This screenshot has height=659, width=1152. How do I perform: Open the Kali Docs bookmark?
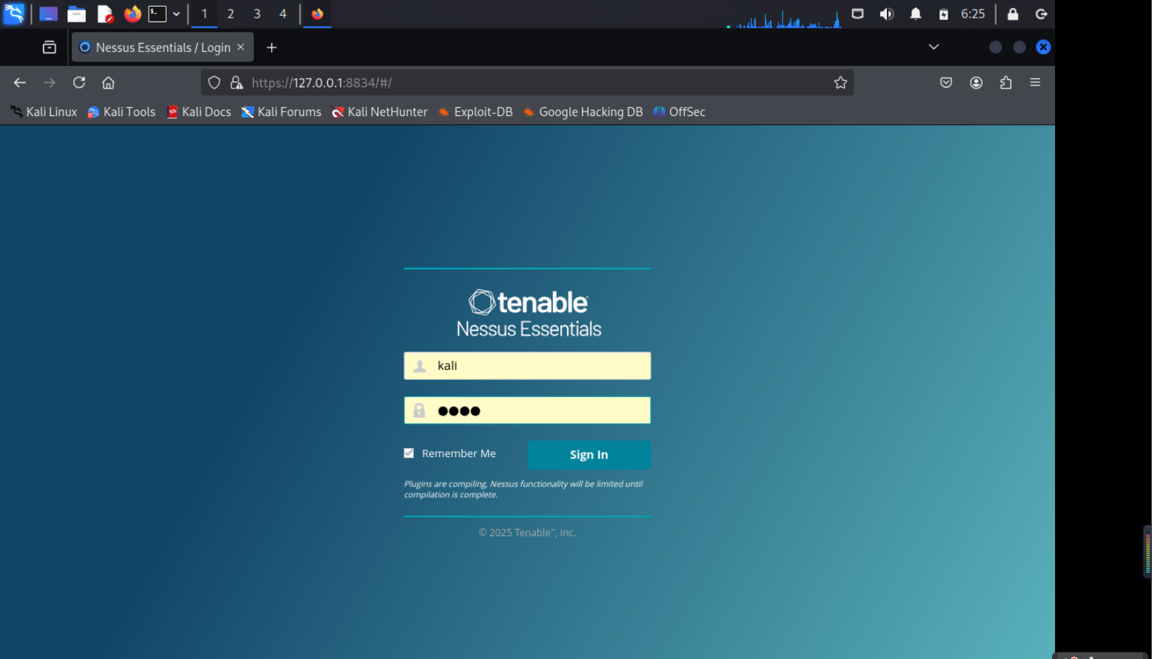click(199, 112)
